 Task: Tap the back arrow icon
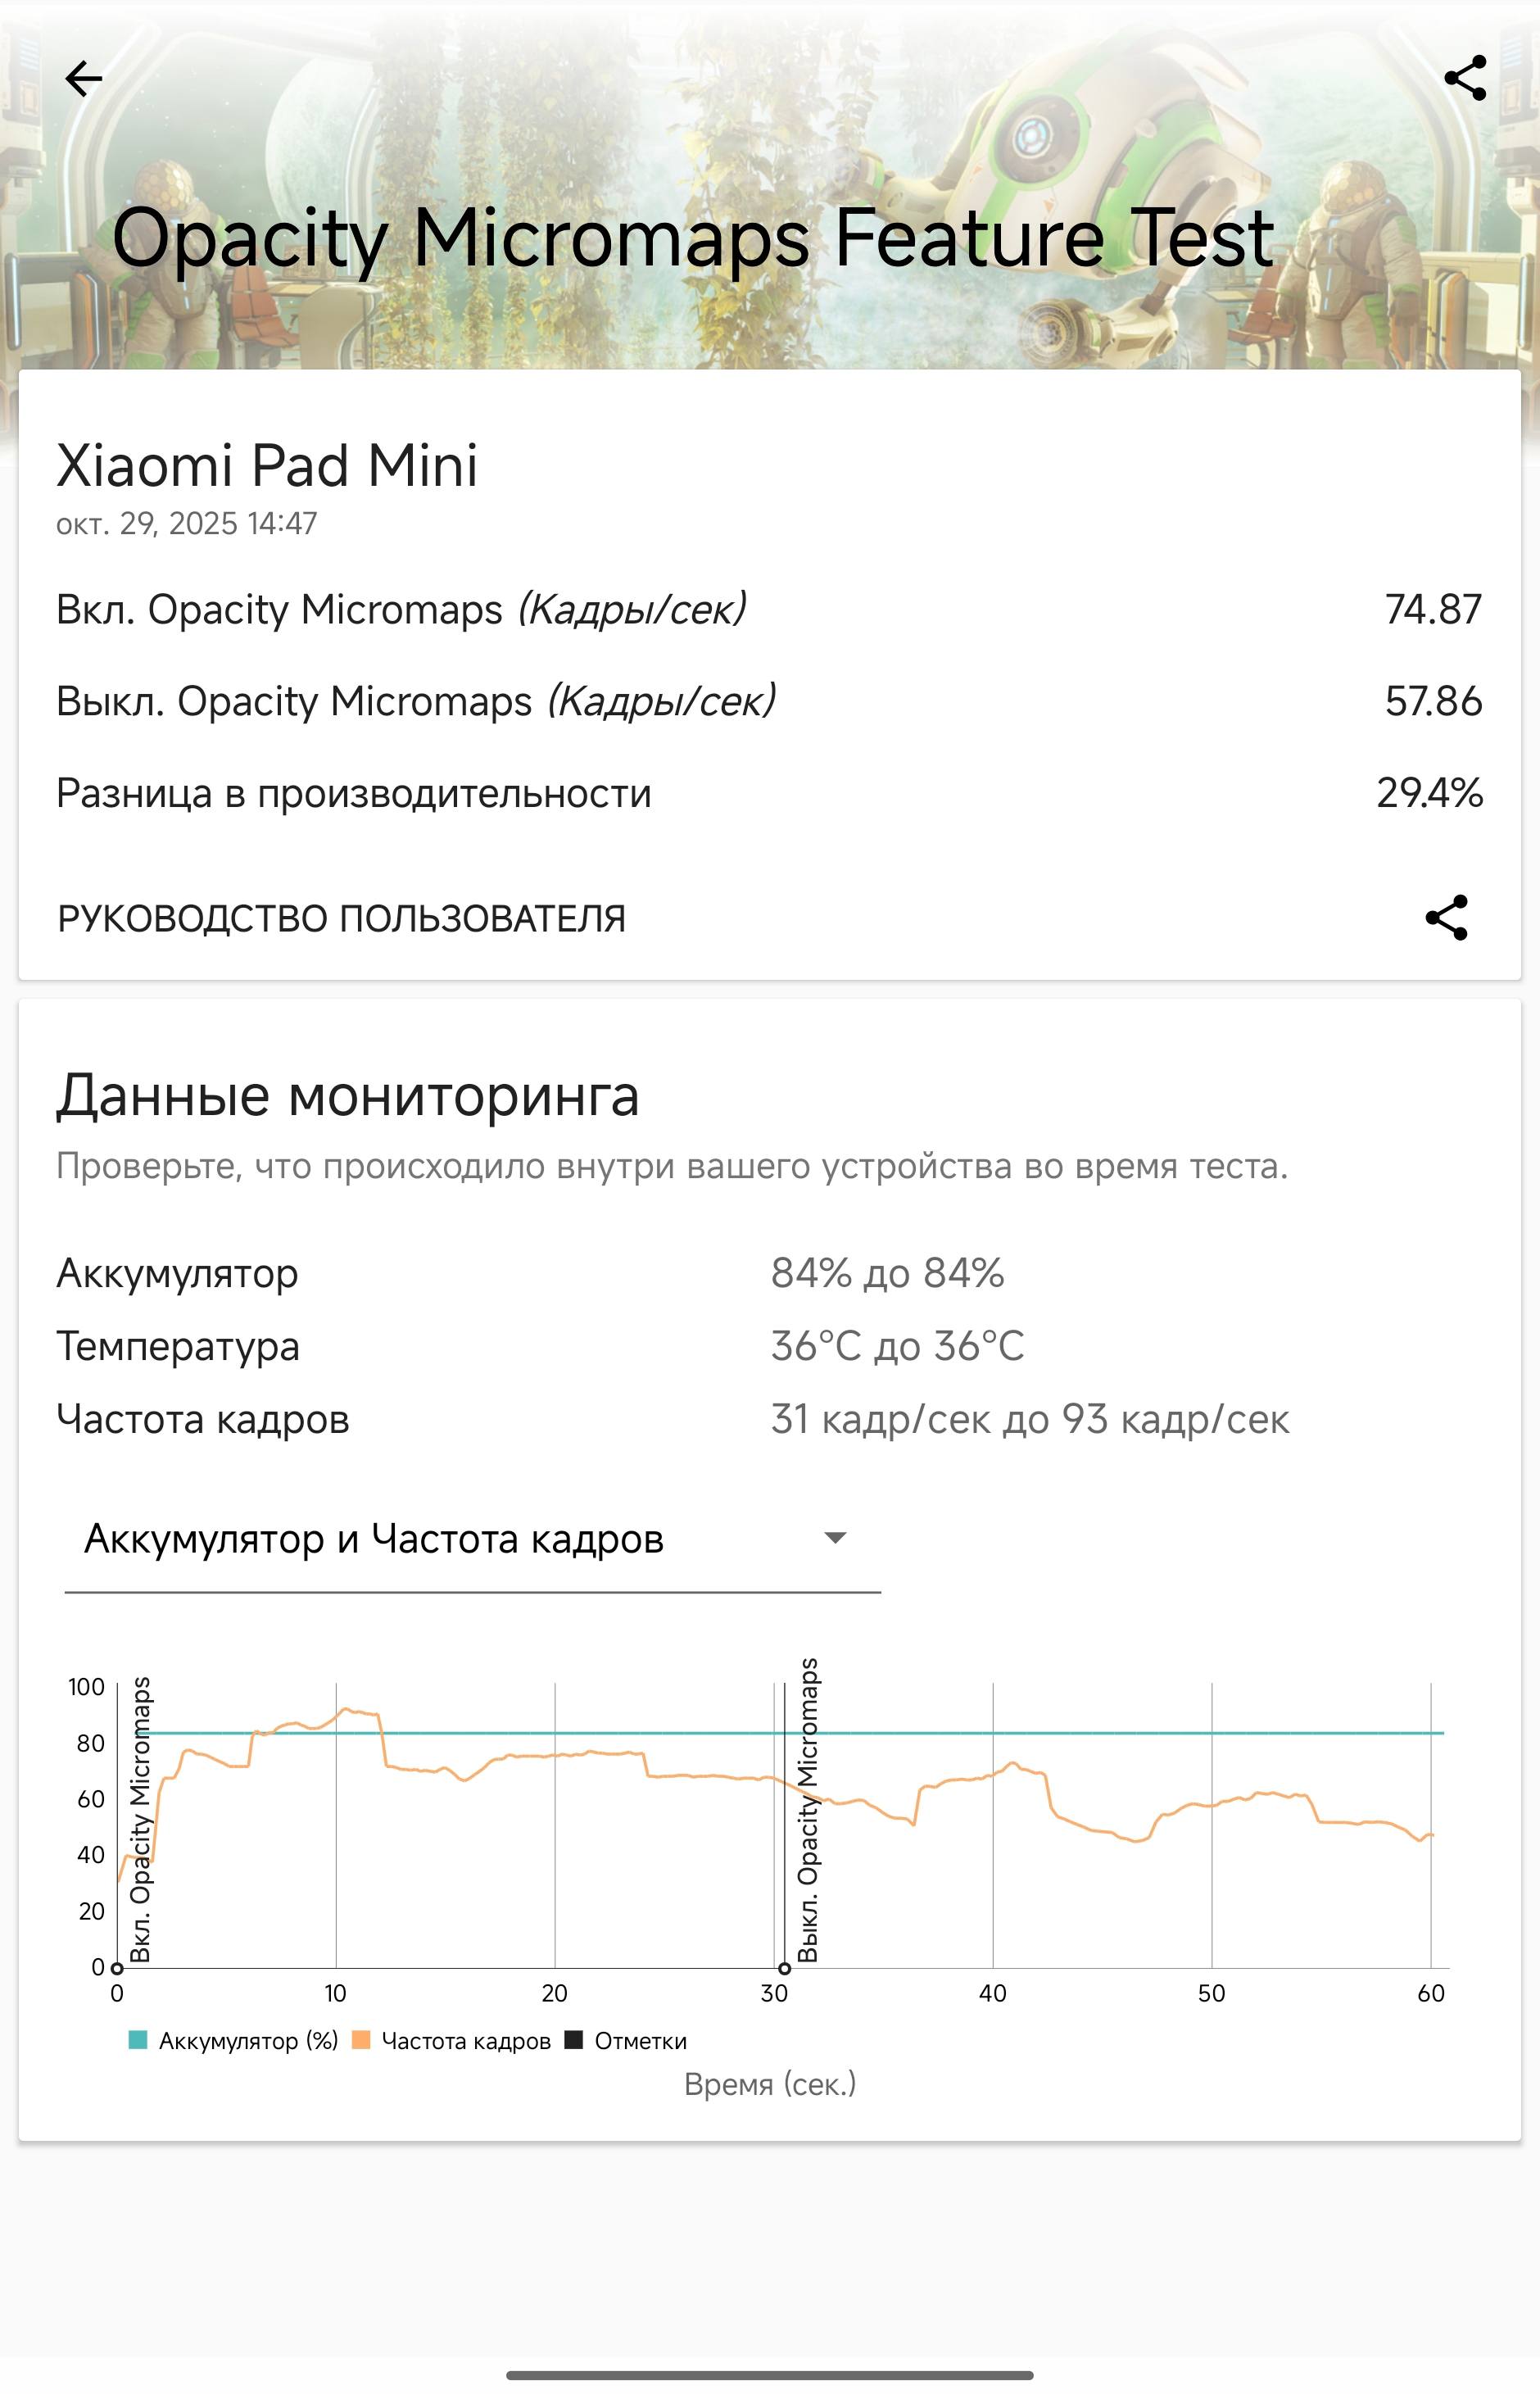[x=83, y=78]
